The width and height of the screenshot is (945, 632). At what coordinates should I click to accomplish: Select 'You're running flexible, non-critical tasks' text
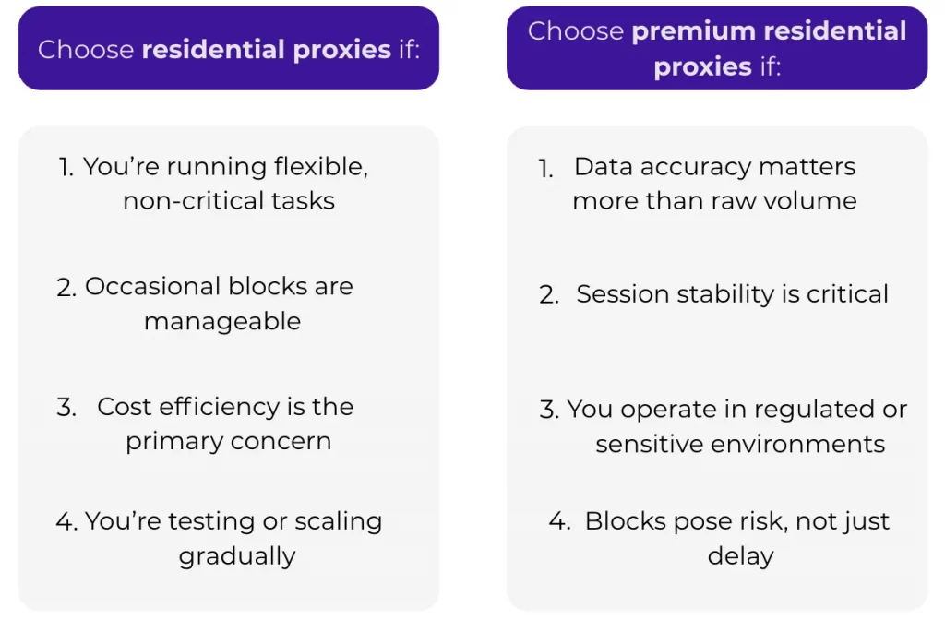[228, 184]
